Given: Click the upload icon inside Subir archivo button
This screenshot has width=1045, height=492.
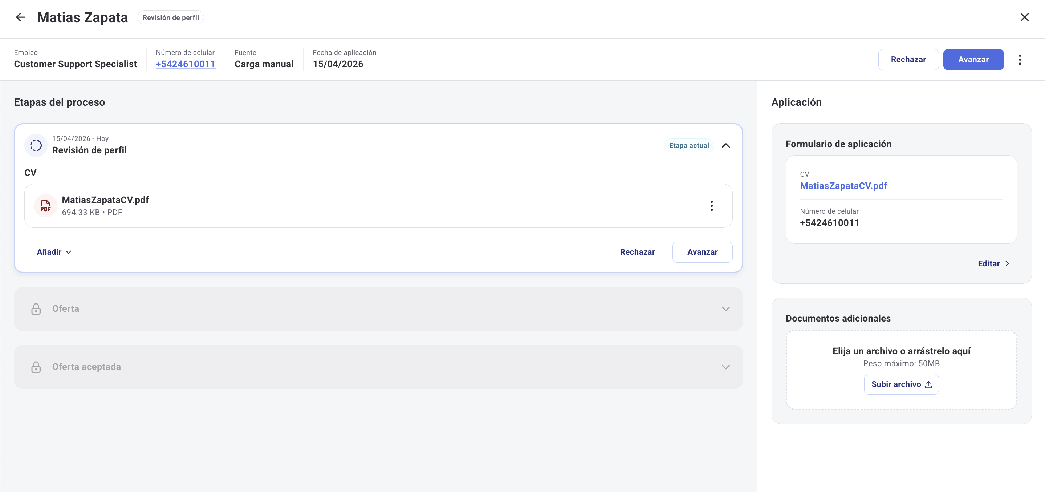Looking at the screenshot, I should 928,384.
